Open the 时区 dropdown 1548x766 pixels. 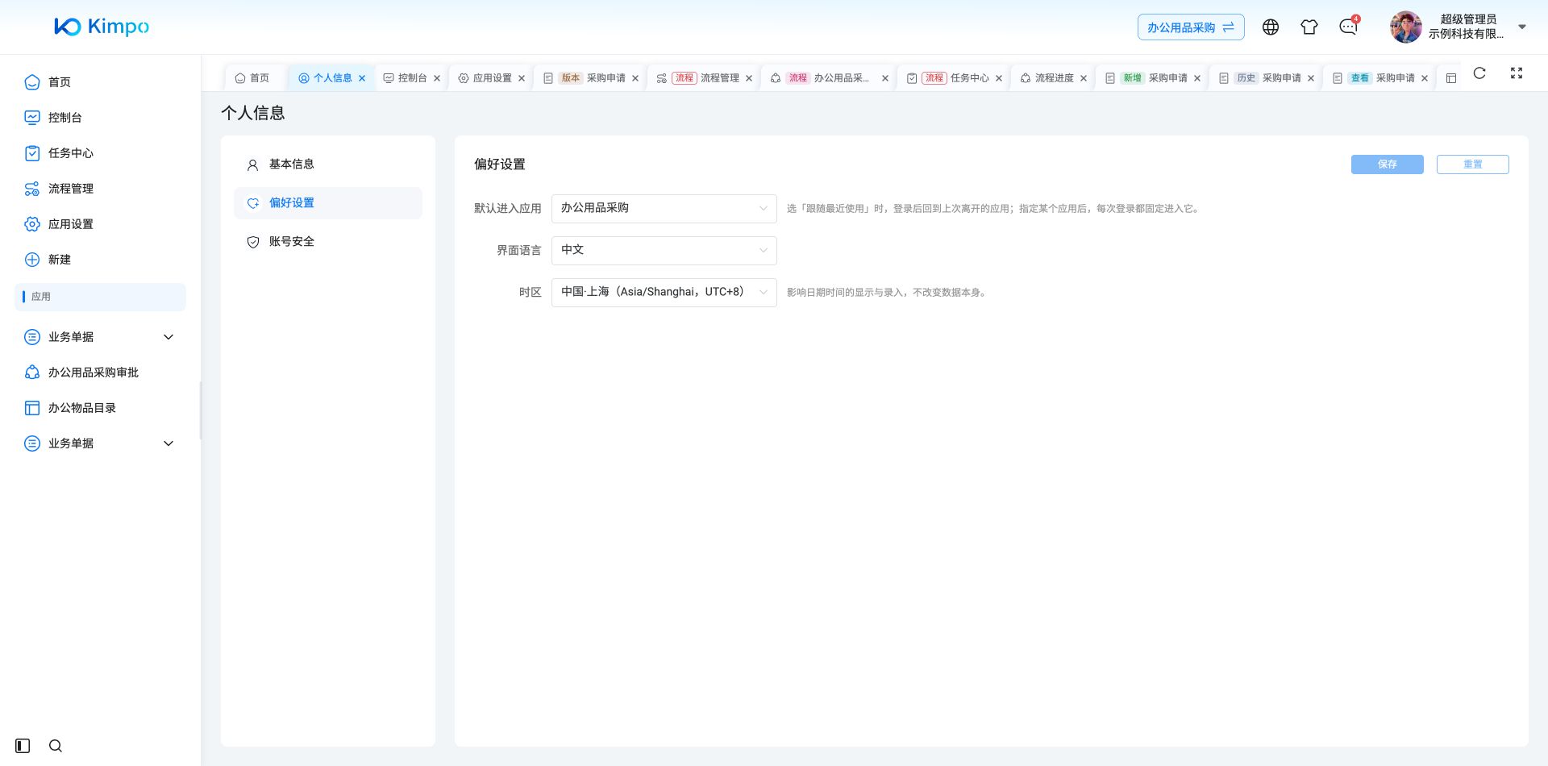[664, 293]
